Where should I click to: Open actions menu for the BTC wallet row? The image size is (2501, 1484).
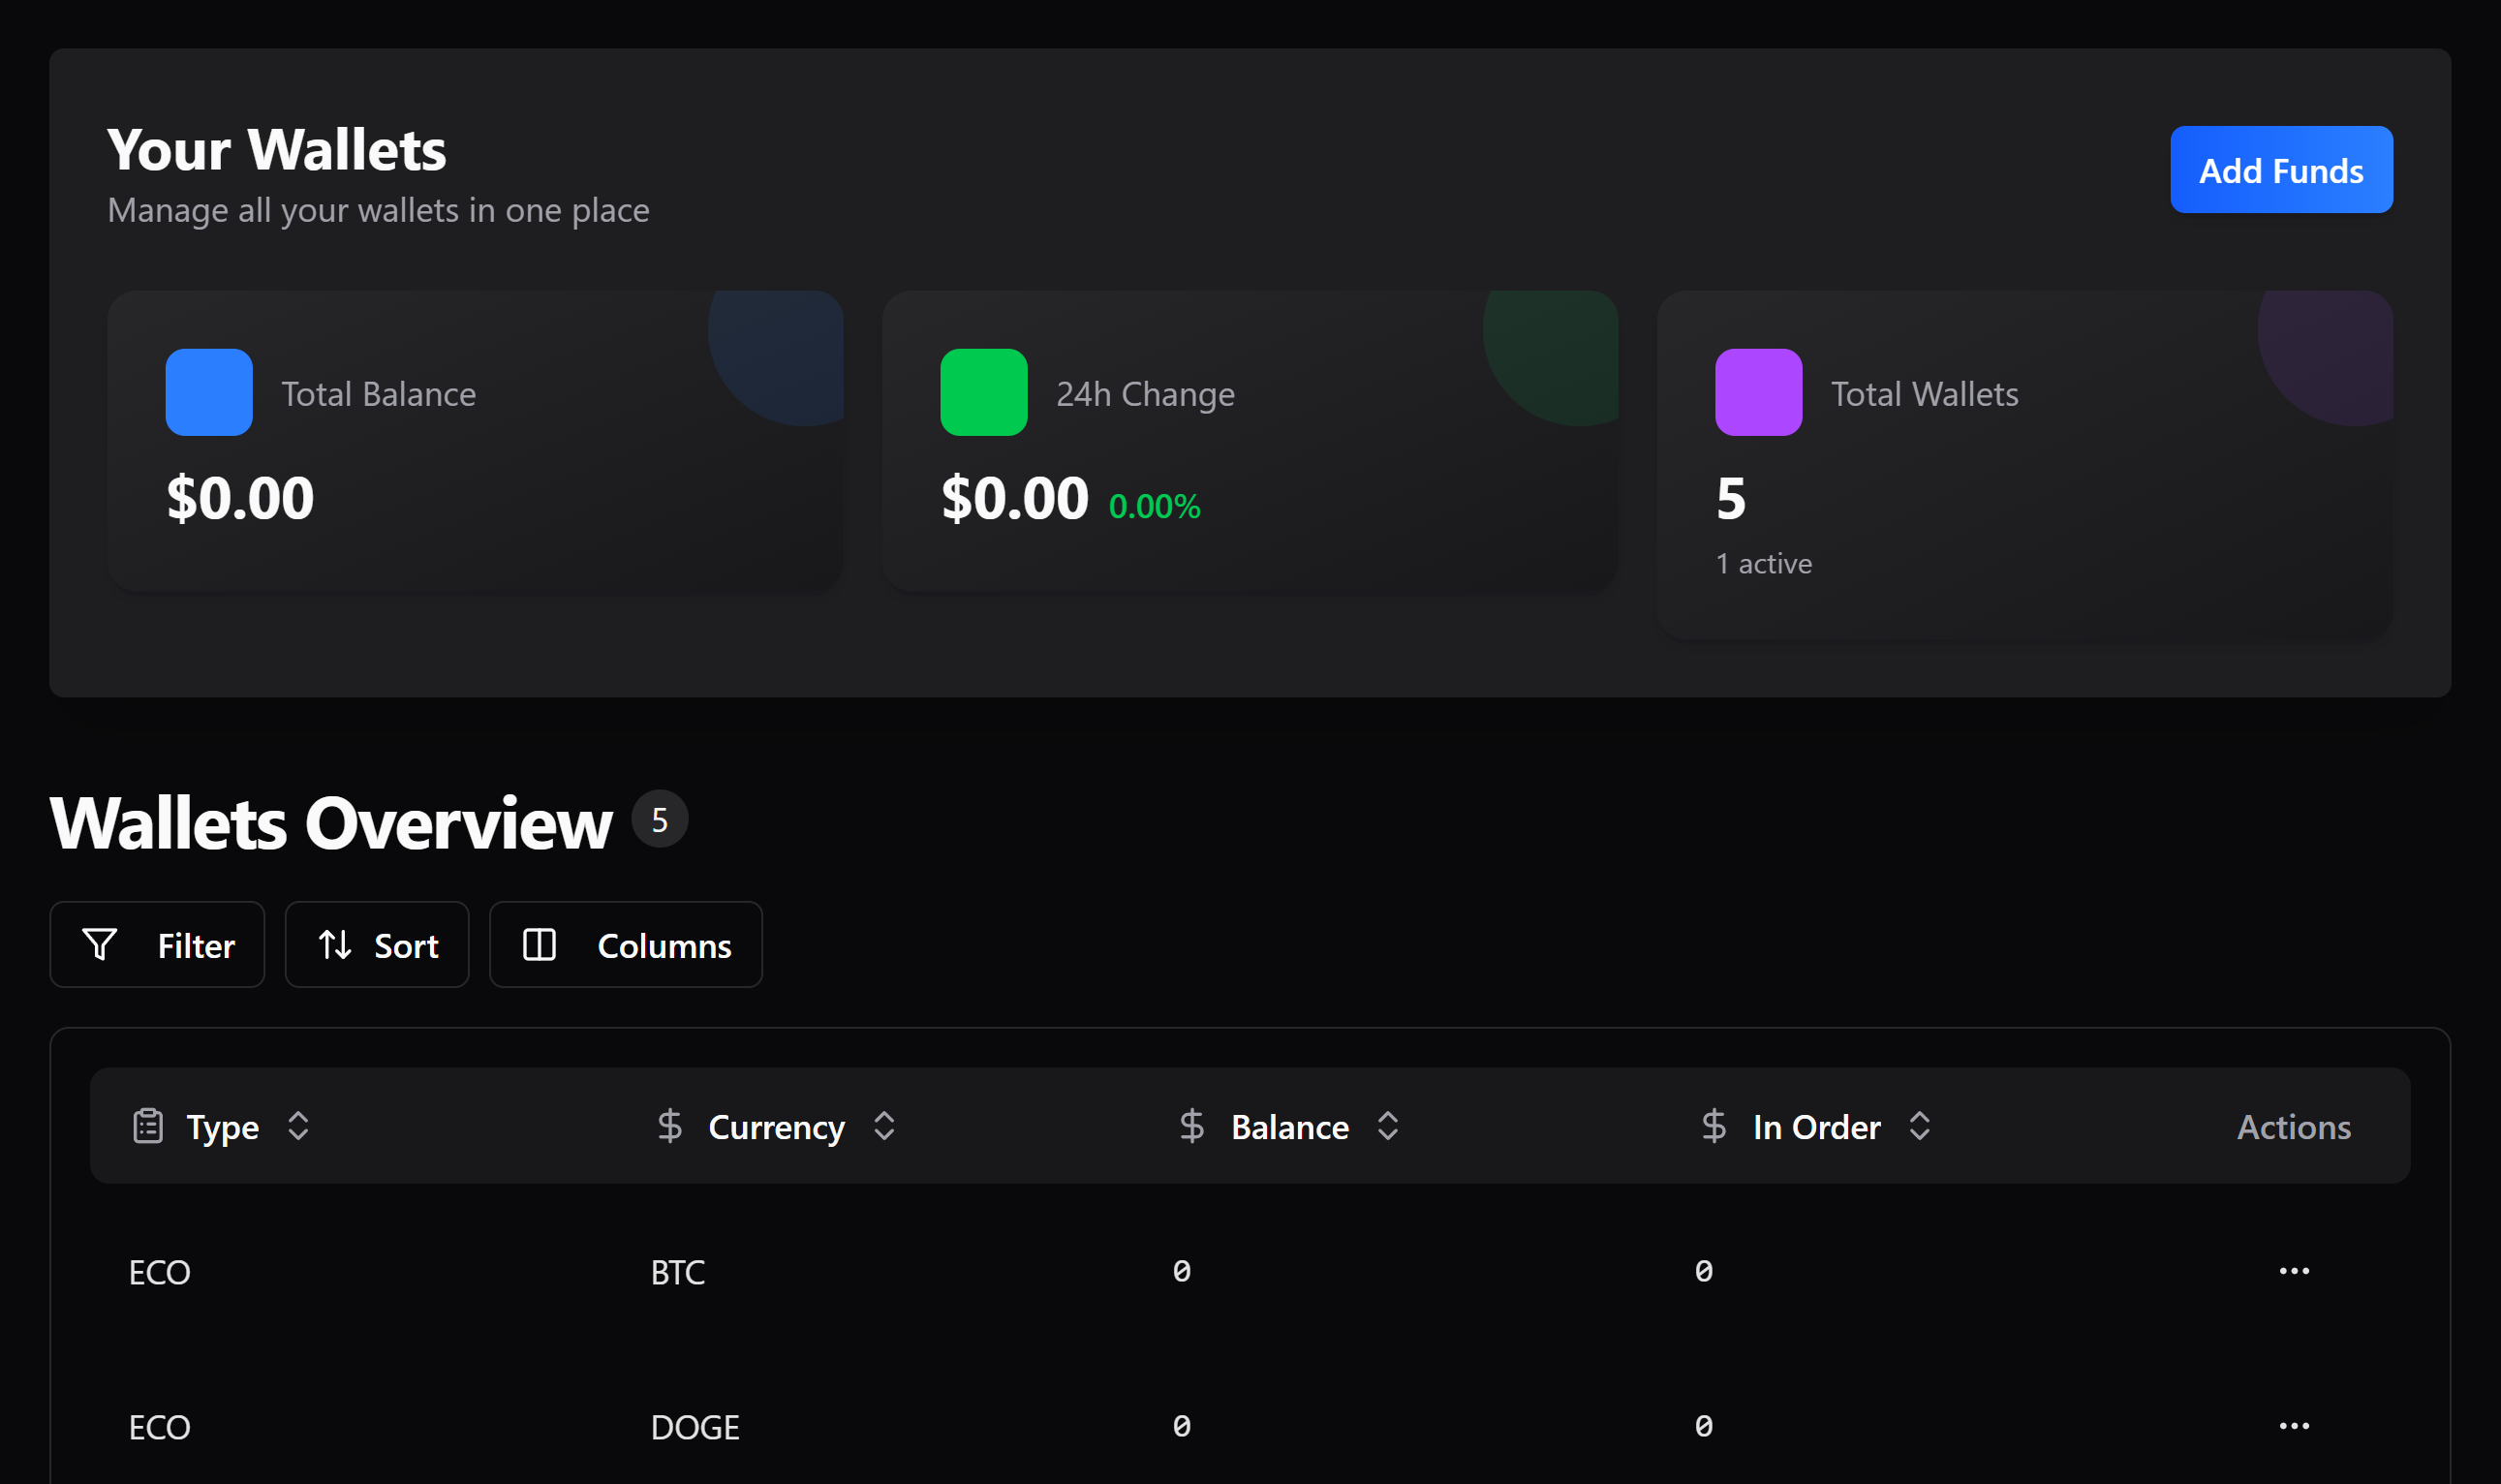tap(2293, 1271)
